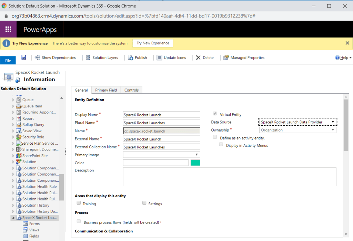
Task: Open the PowerApps app launcher waffle icon
Action: [x=9, y=30]
